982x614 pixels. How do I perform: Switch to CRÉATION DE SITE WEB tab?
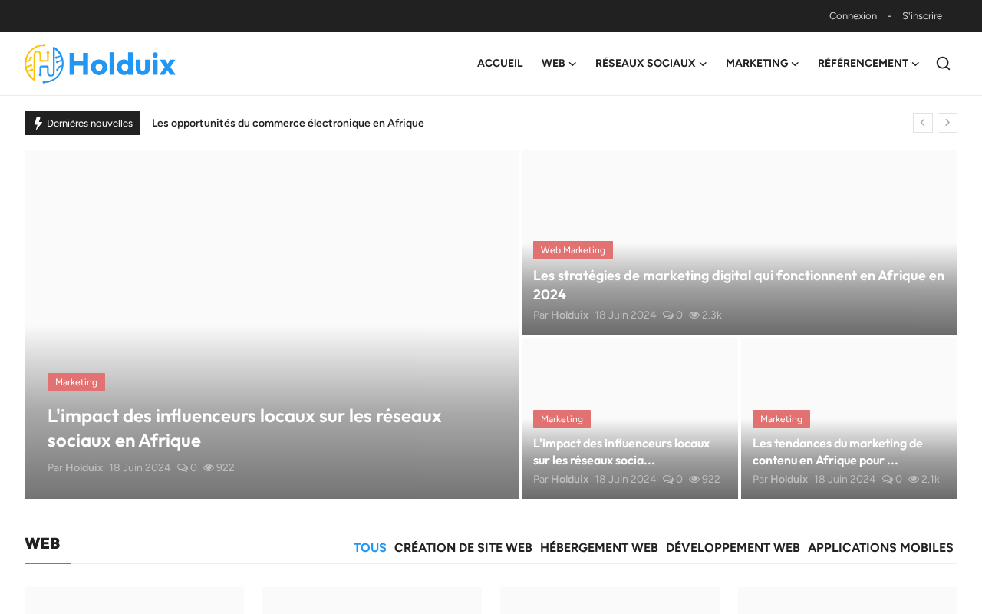(x=463, y=547)
